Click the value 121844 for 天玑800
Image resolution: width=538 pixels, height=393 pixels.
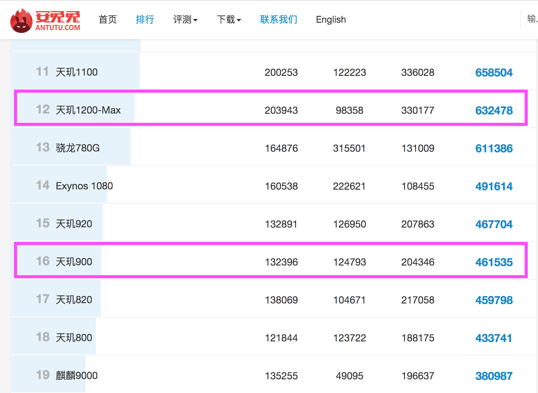[281, 338]
